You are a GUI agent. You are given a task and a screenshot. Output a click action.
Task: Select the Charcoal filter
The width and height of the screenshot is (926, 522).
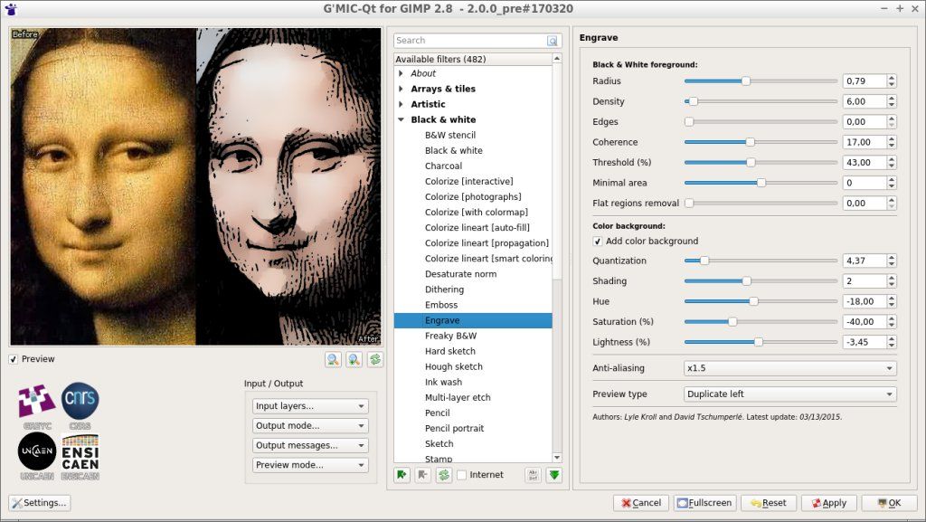pos(443,166)
